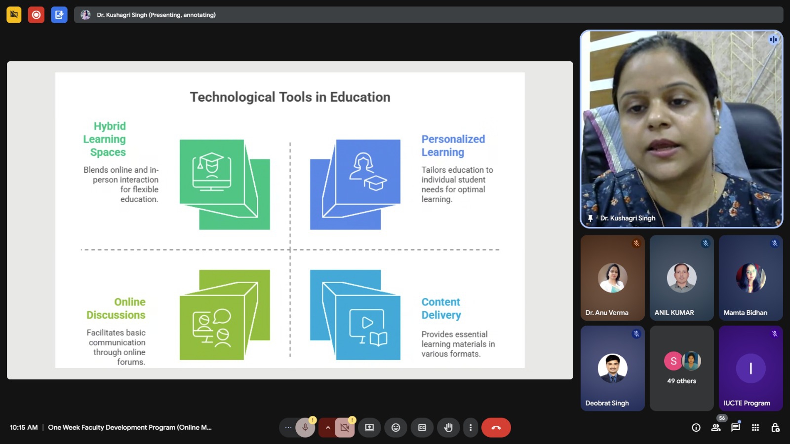Turn on the camera toggle
The width and height of the screenshot is (790, 444).
coord(345,428)
